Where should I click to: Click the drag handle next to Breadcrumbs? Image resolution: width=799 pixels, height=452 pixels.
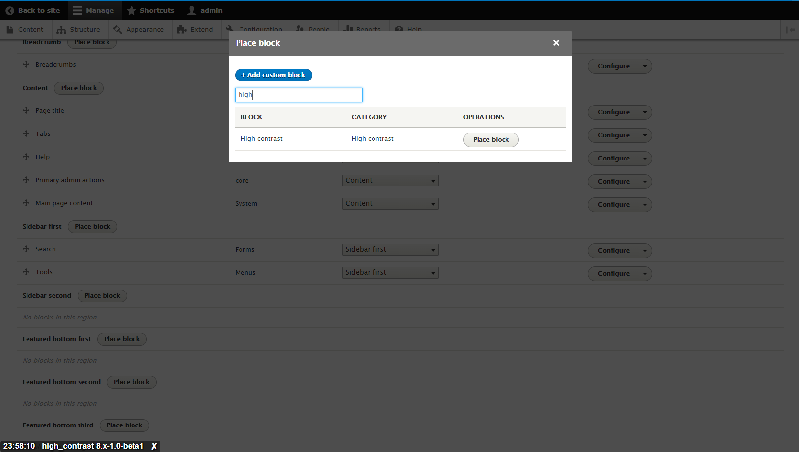coord(26,64)
